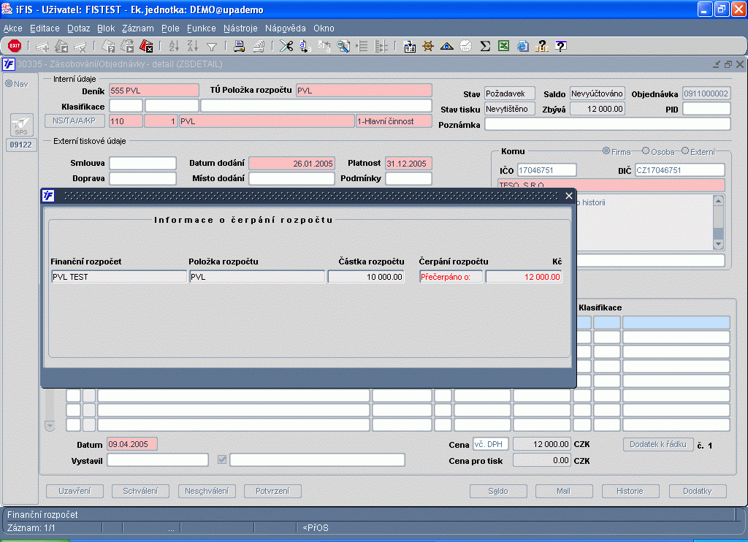Click the calendar form icon in toolbar
The image size is (748, 542).
[409, 46]
